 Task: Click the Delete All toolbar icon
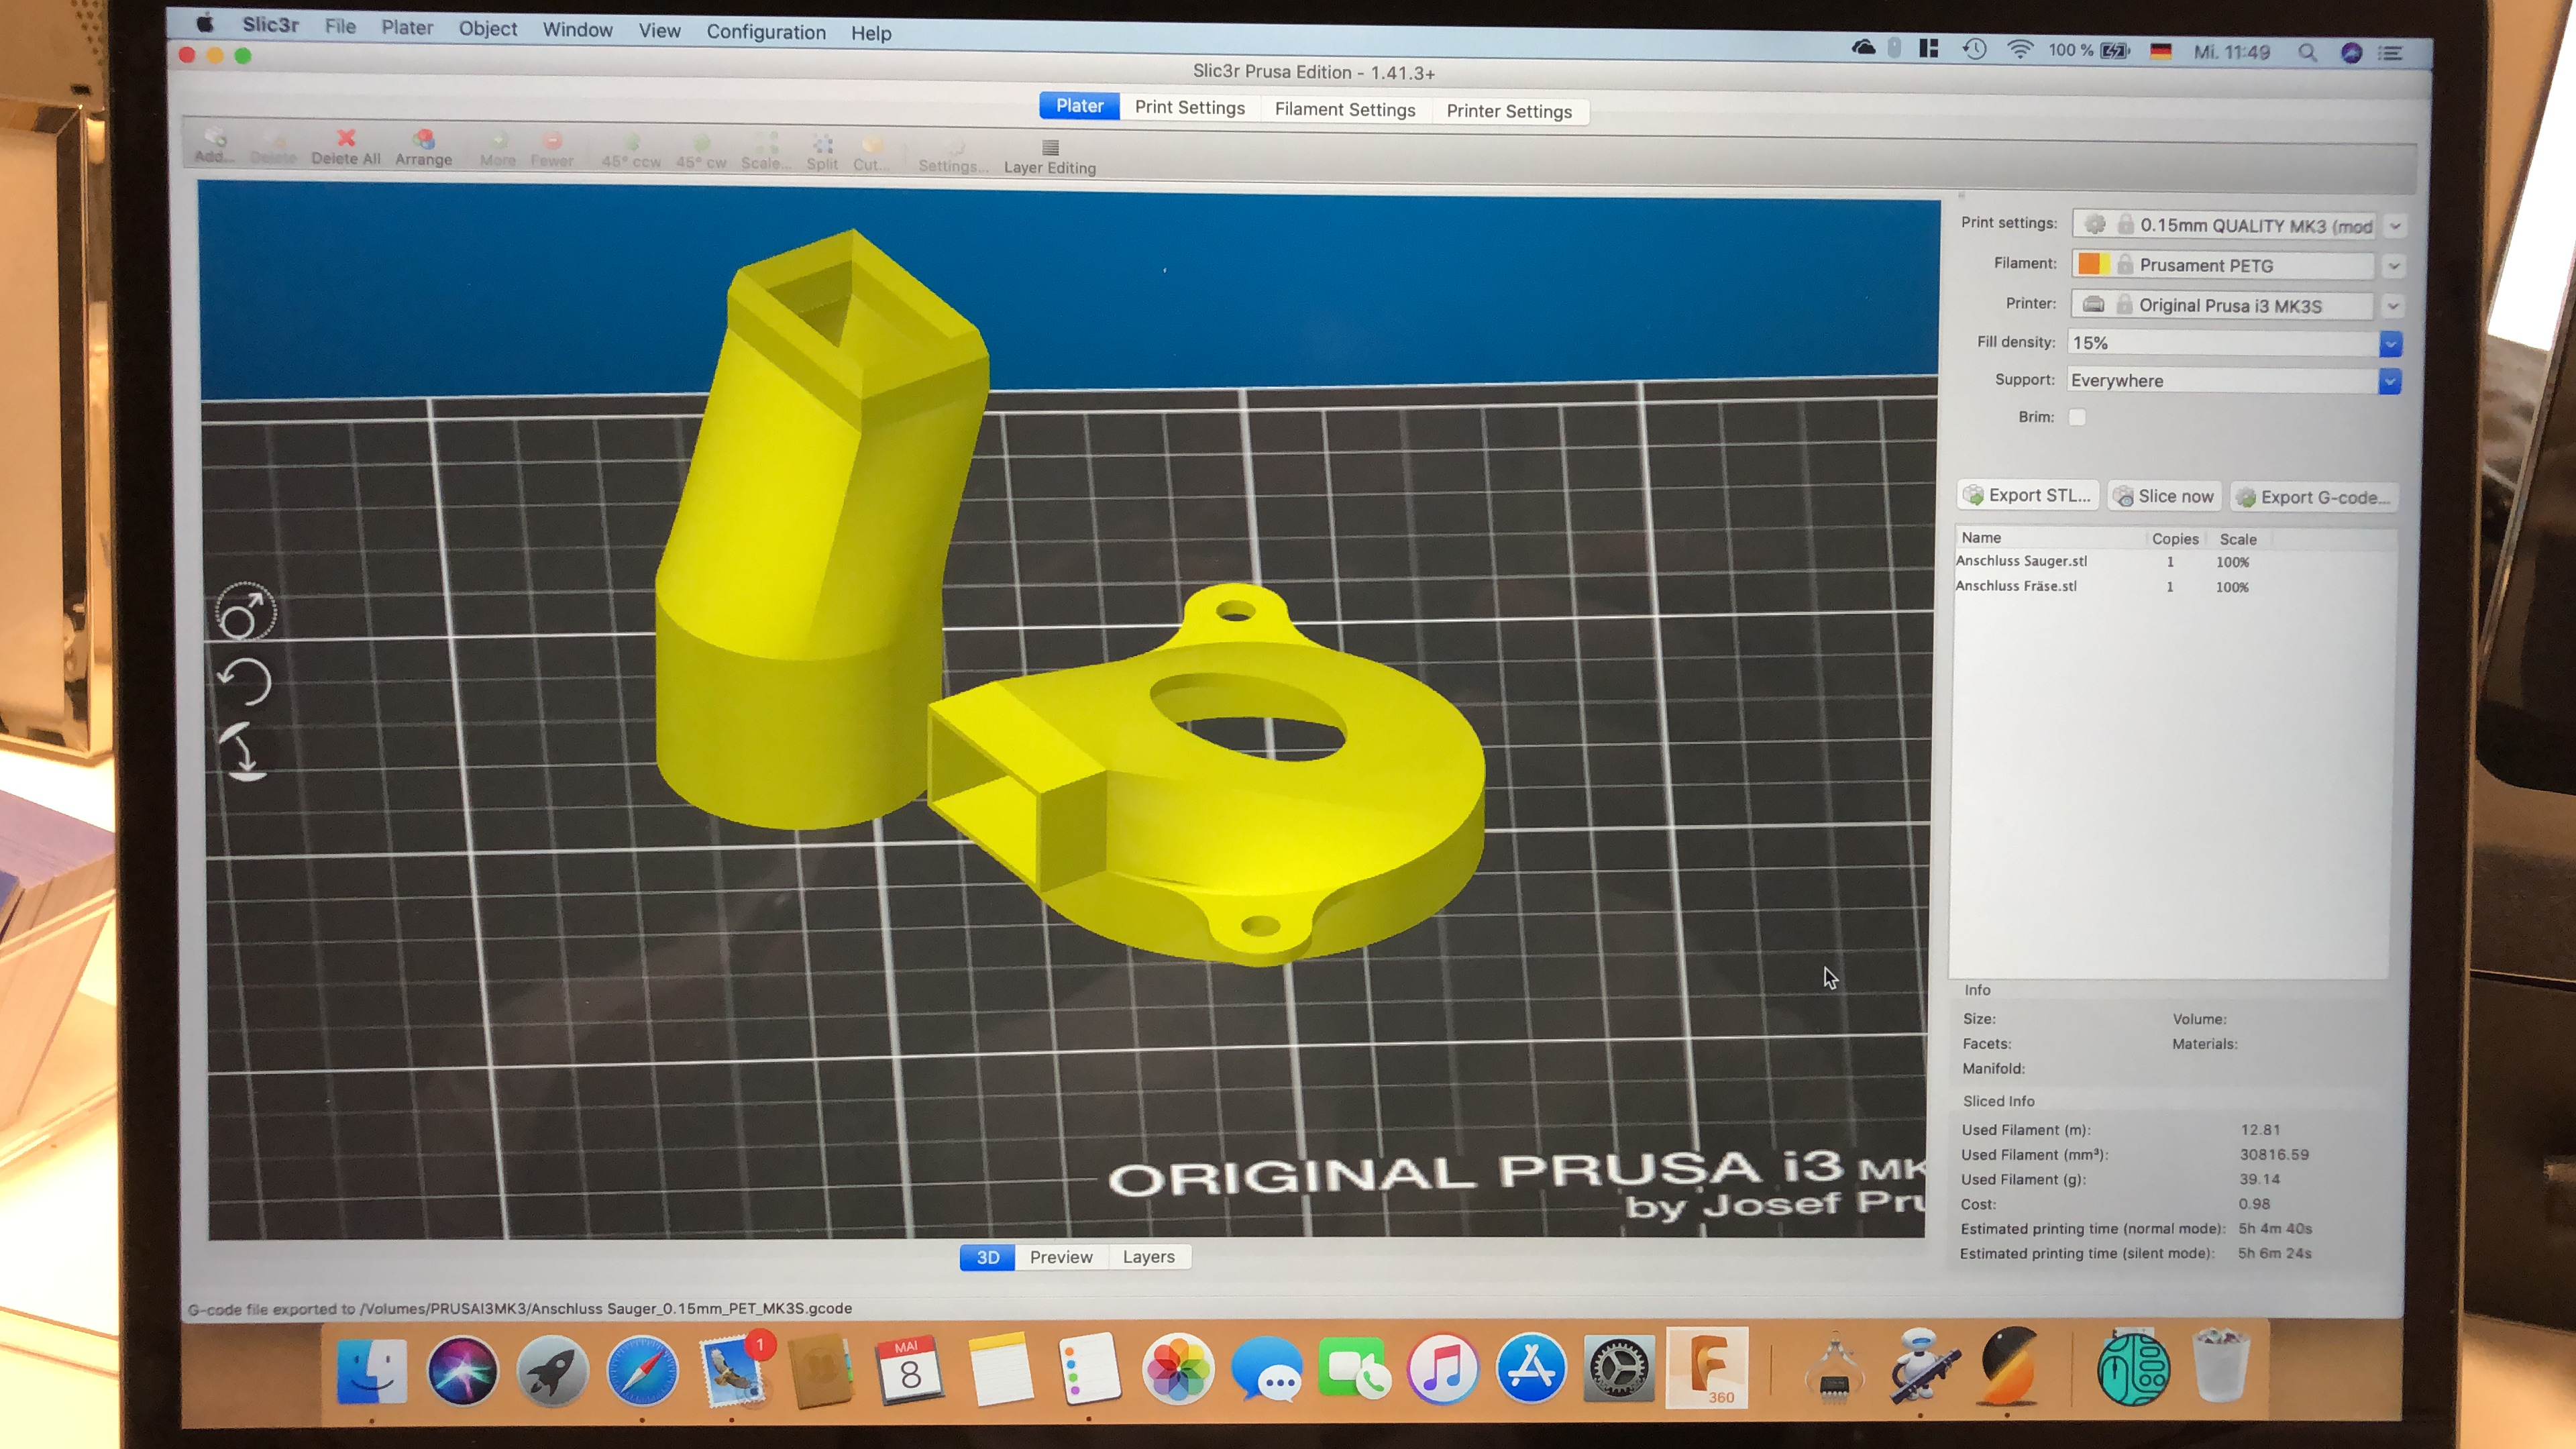coord(345,147)
